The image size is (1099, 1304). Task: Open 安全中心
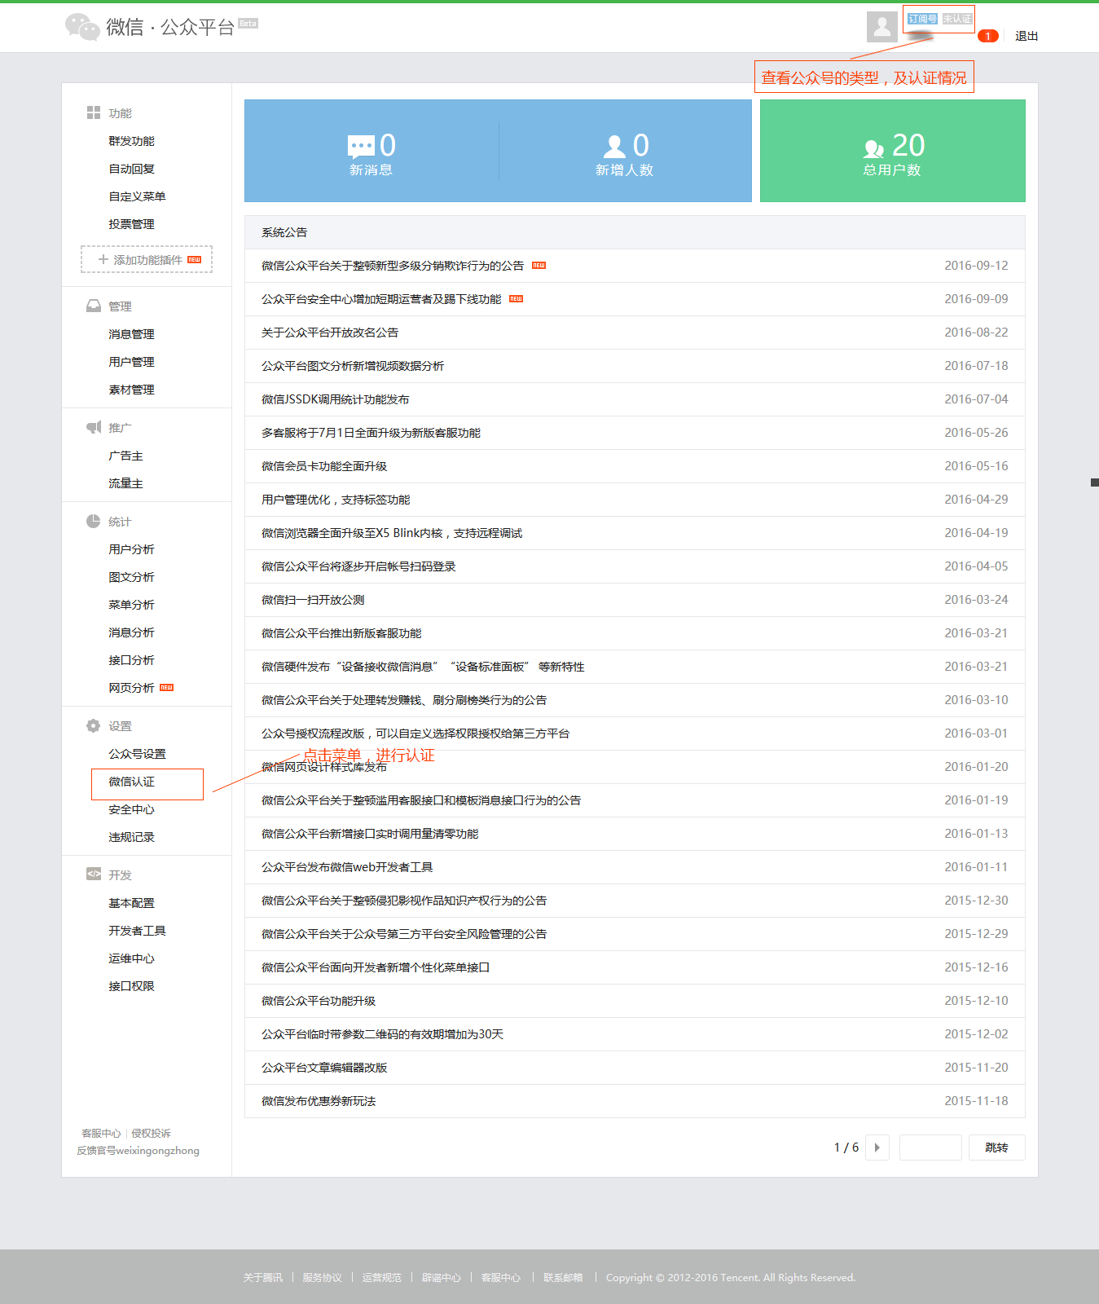(131, 809)
